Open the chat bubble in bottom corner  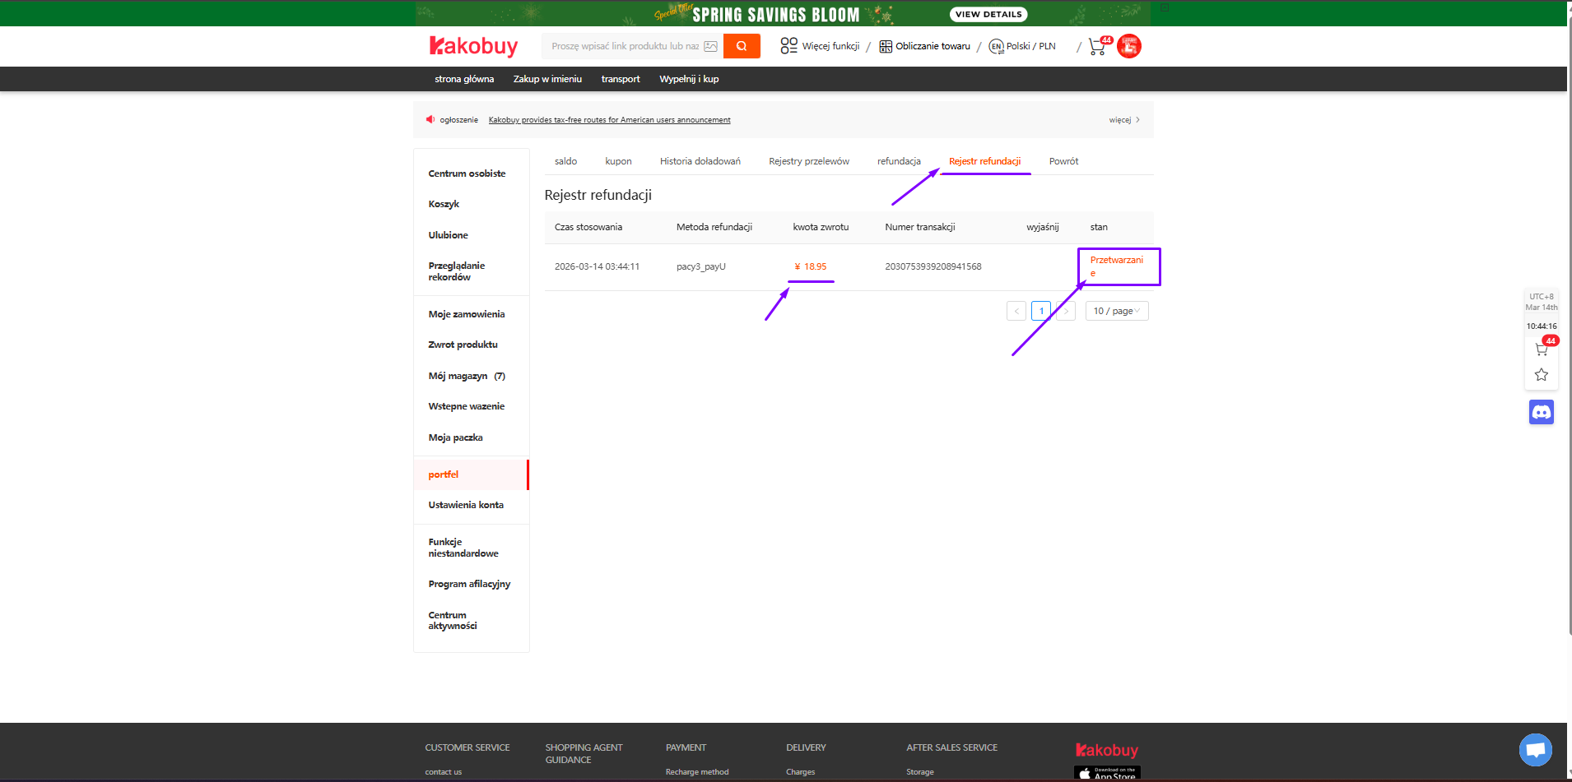(1534, 750)
